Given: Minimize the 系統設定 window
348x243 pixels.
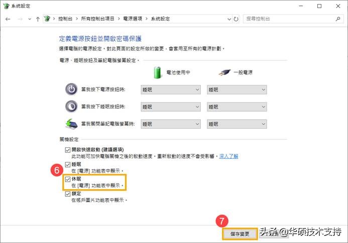Looking at the screenshot, I should point(301,6).
